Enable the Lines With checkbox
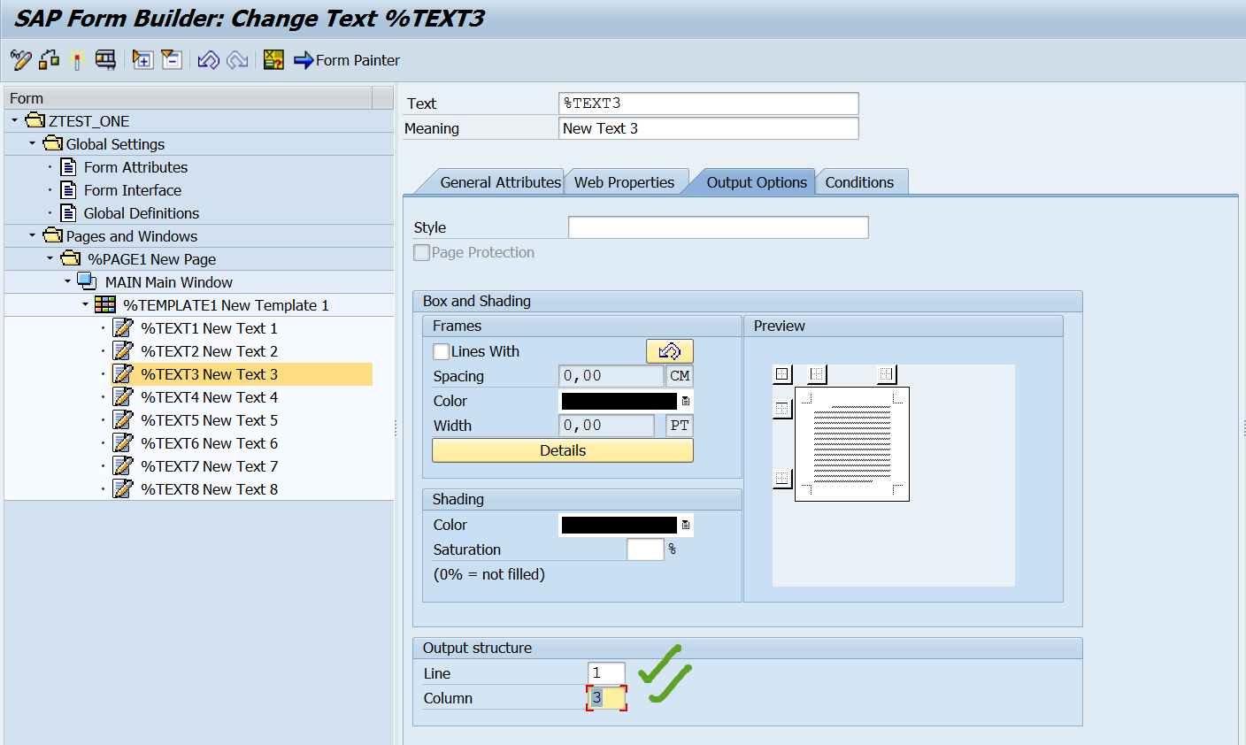Image resolution: width=1246 pixels, height=745 pixels. (440, 351)
